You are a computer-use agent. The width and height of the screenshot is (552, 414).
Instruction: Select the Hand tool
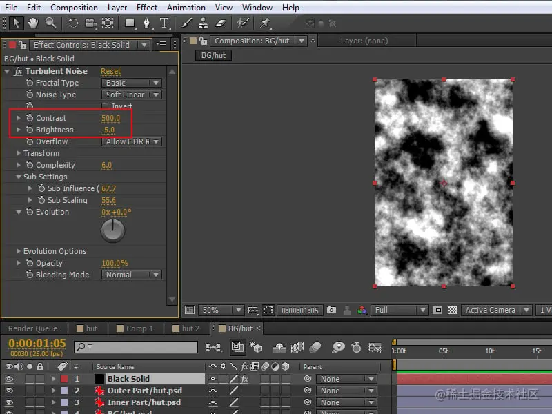click(x=32, y=23)
